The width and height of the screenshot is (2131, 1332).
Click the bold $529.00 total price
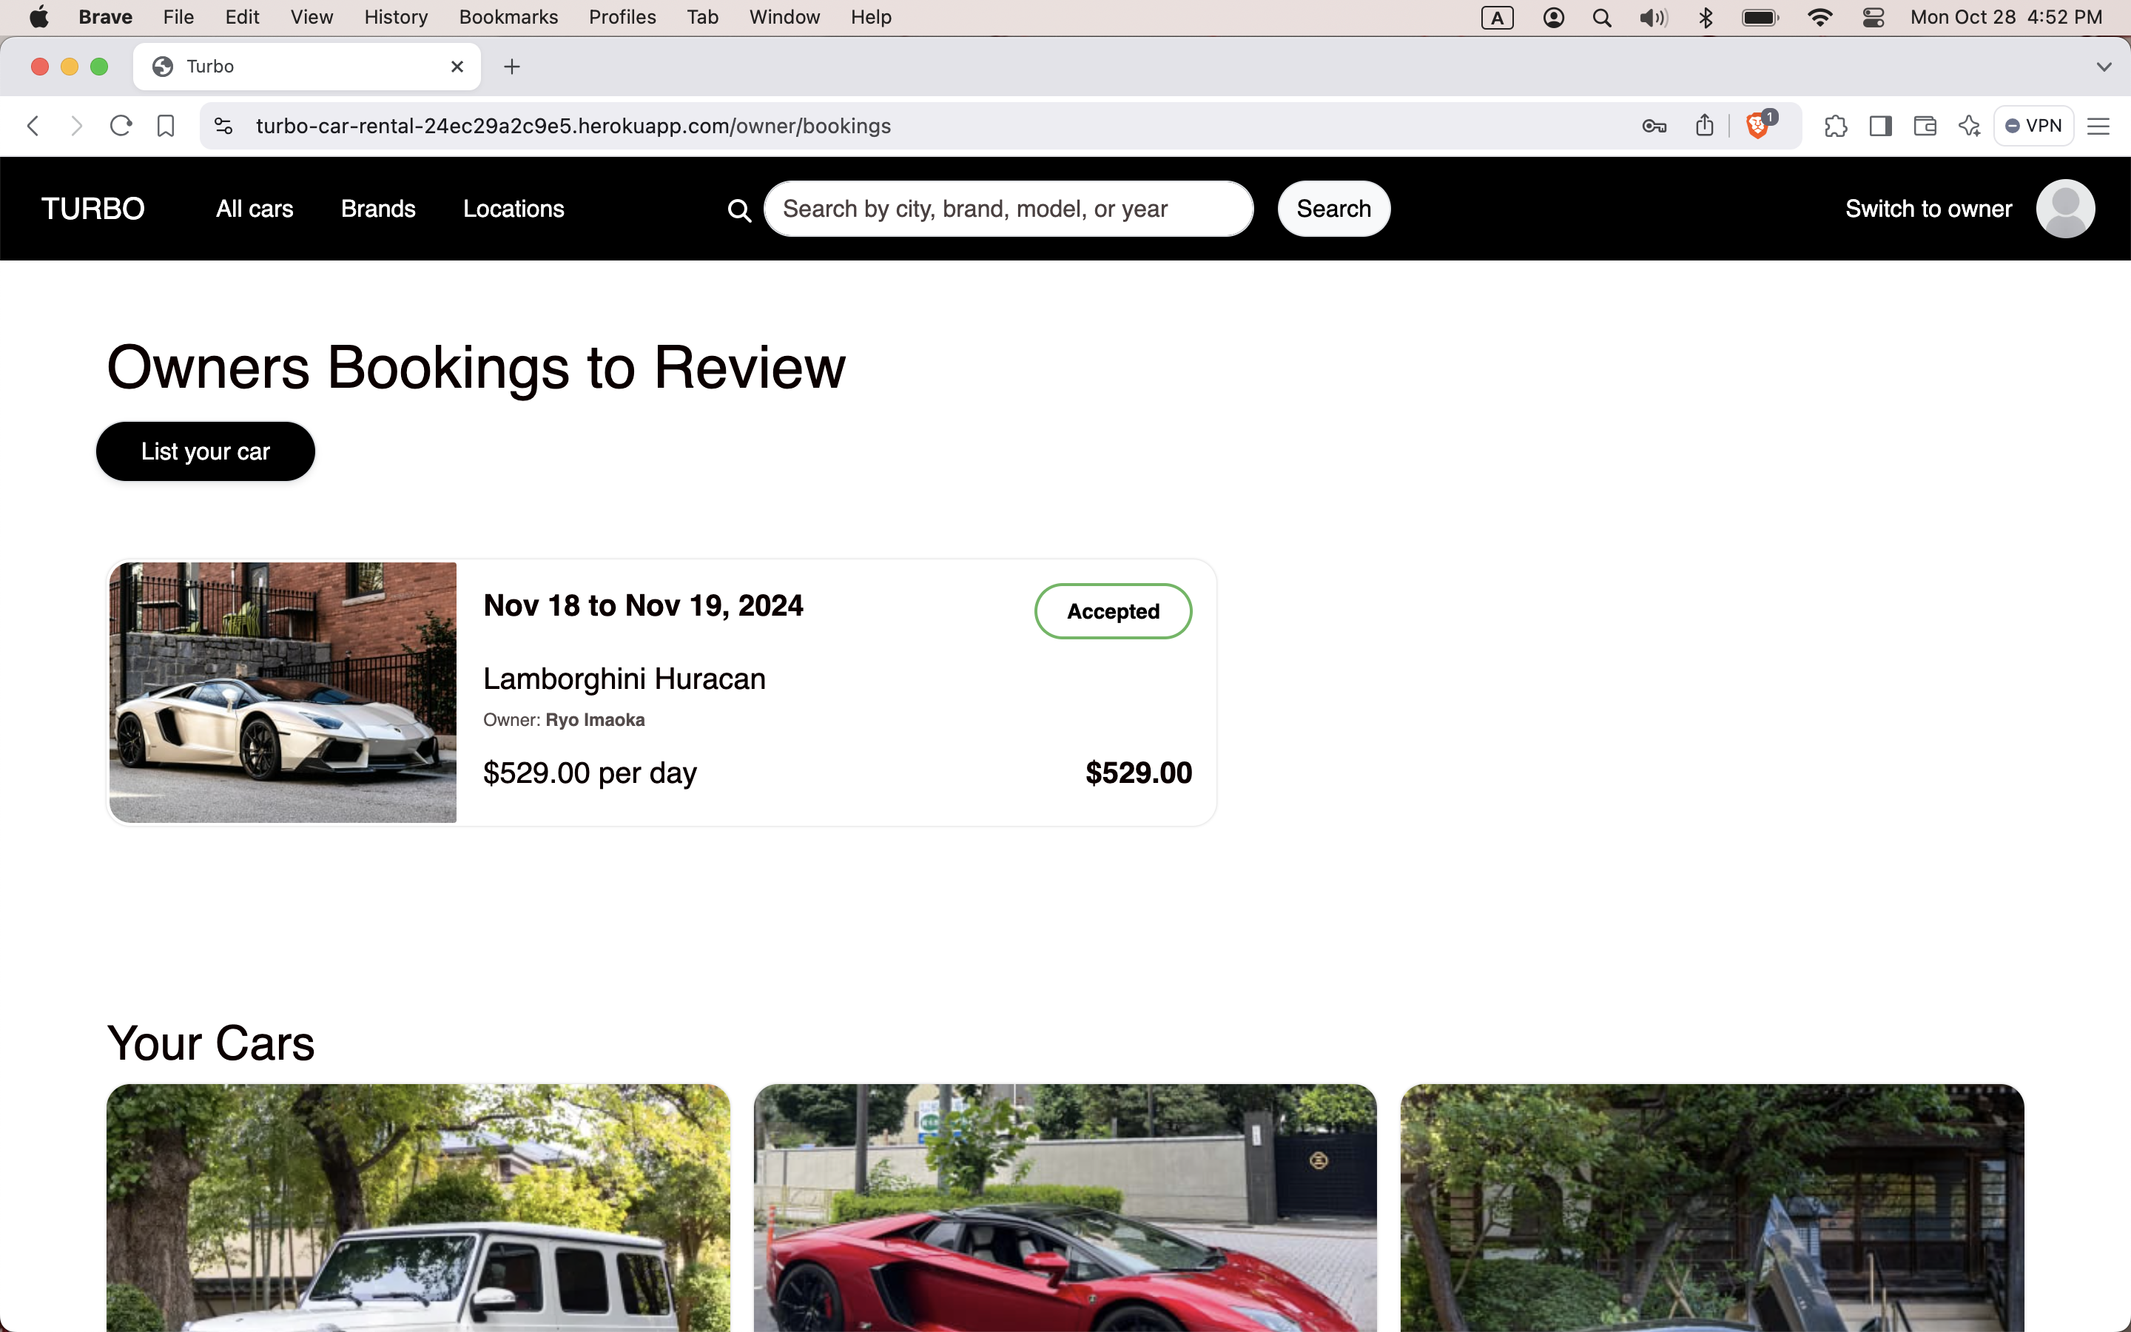pos(1139,773)
